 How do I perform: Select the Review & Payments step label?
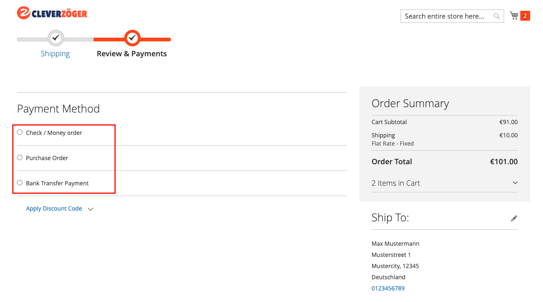pyautogui.click(x=132, y=54)
